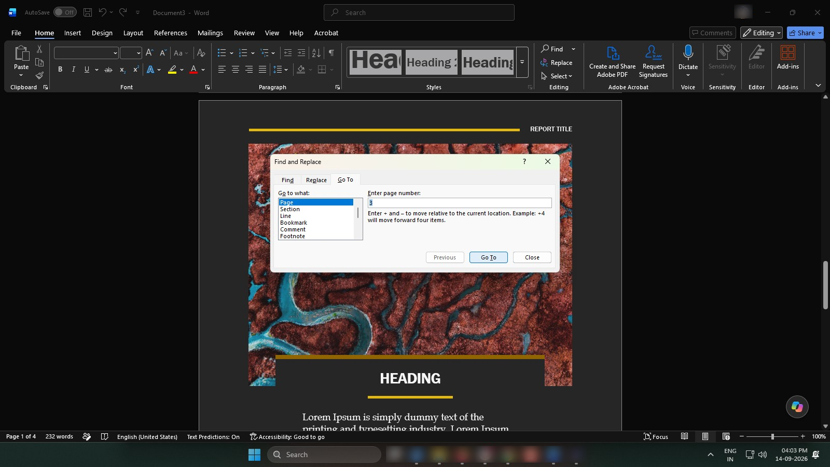The image size is (830, 467).
Task: Open the Add-ins pane
Action: (x=787, y=58)
